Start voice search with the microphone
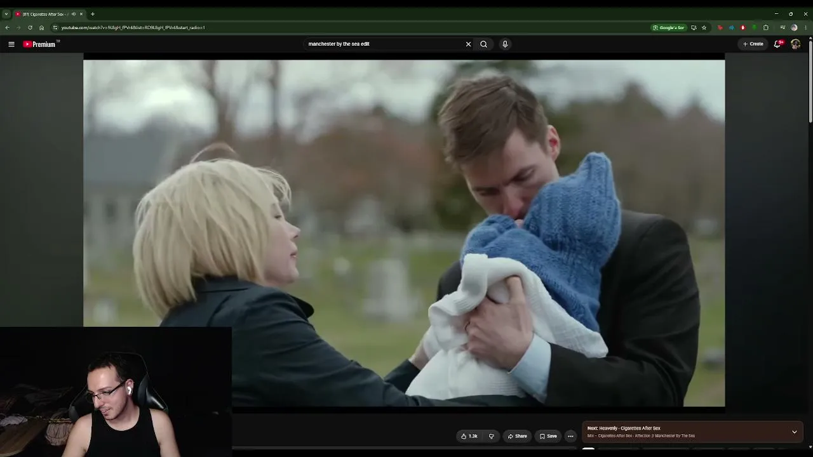The image size is (813, 457). click(x=505, y=44)
